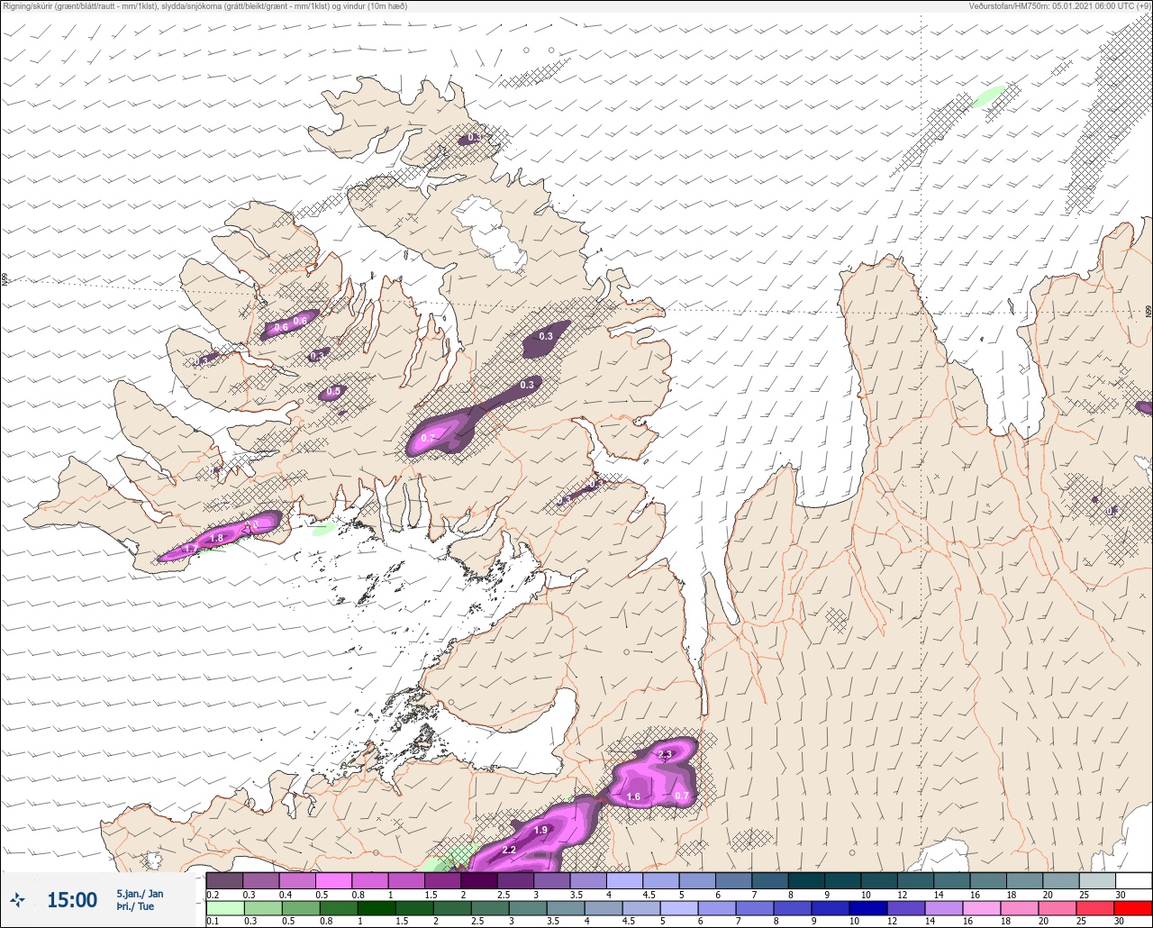Click the 1.6 precipitation value on the map
This screenshot has width=1153, height=928.
tap(633, 796)
